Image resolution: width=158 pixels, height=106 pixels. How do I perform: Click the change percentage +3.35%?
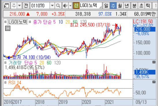click(x=58, y=14)
